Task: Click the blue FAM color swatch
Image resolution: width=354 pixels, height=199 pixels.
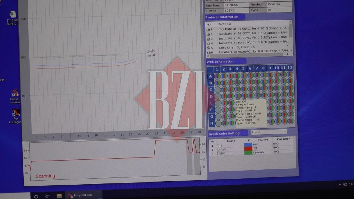Action: (248, 144)
